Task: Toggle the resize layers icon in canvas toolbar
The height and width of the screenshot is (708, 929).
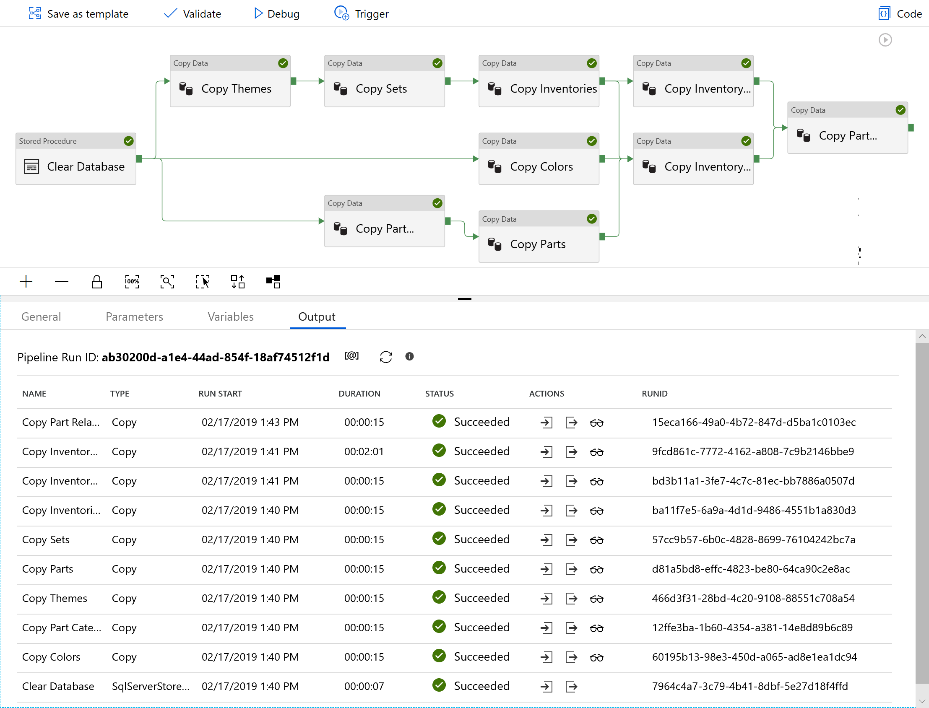Action: [273, 282]
